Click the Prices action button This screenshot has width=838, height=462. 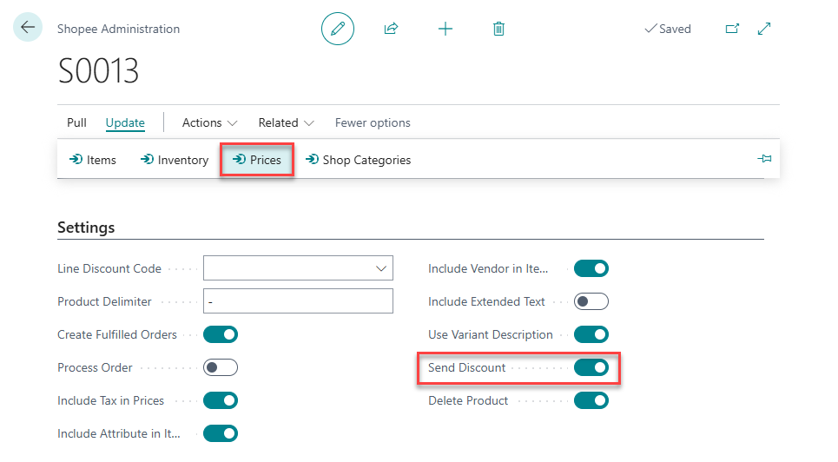pos(257,160)
